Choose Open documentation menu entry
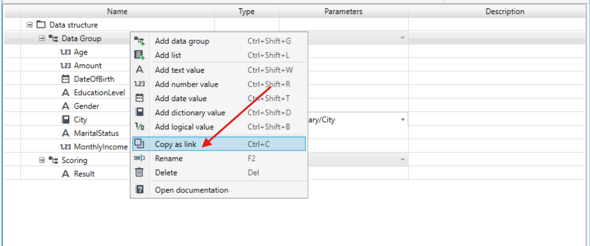 [219, 190]
